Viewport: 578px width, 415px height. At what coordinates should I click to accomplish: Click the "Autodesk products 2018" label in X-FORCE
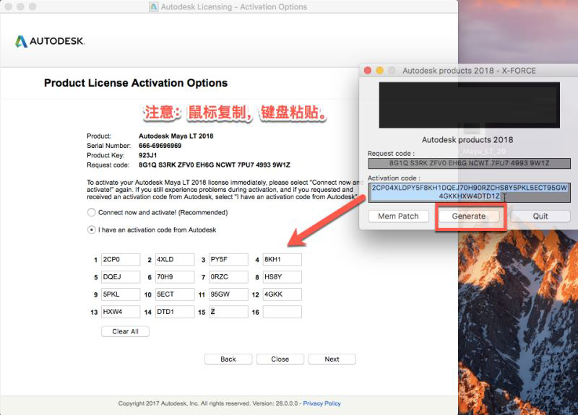(467, 140)
